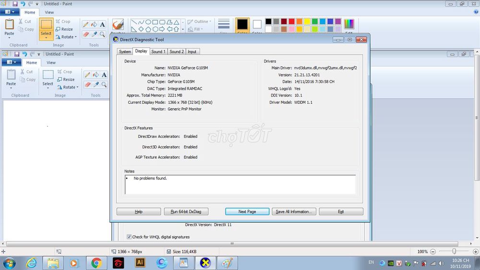Click Save in the main Paint title bar
Viewport: 480px width, 270px height.
coord(15,4)
